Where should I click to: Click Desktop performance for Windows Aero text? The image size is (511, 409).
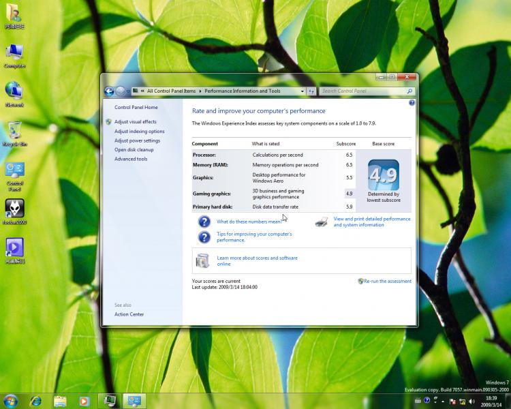point(279,178)
